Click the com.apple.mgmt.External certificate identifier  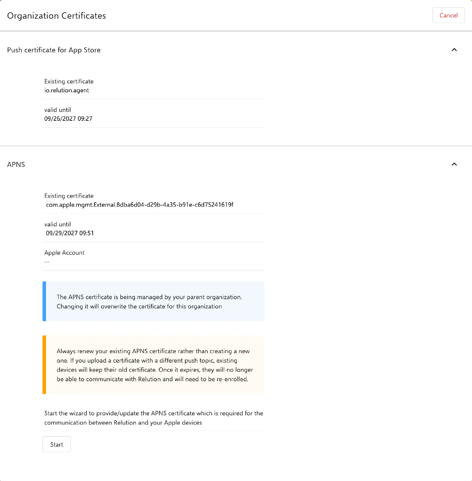[140, 205]
